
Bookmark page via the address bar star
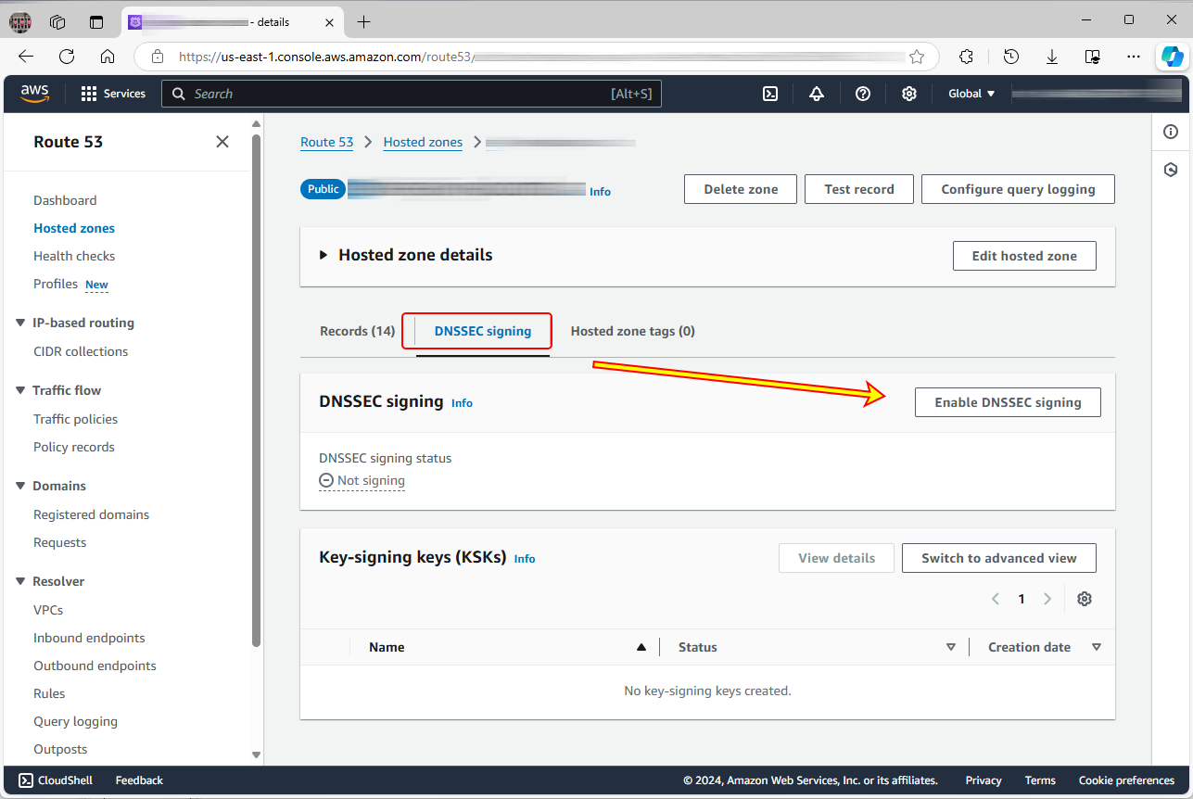click(917, 57)
